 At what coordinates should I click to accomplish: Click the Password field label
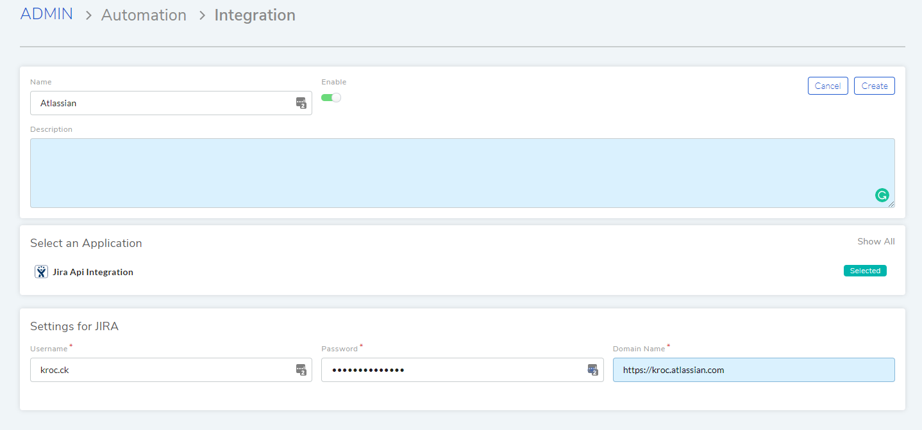[x=340, y=349]
